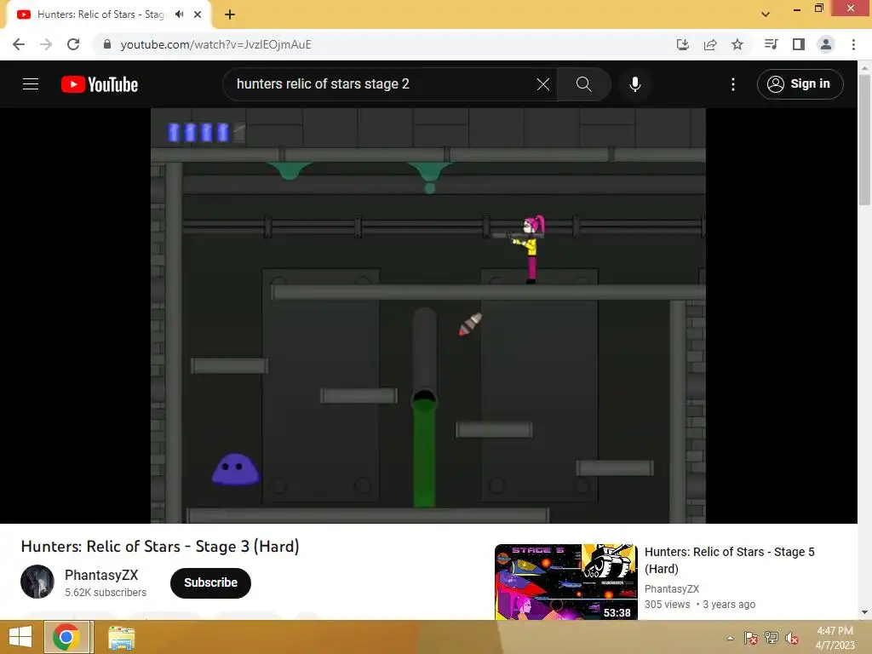Open the YouTube hamburger guide menu
The height and width of the screenshot is (654, 872).
[x=31, y=84]
